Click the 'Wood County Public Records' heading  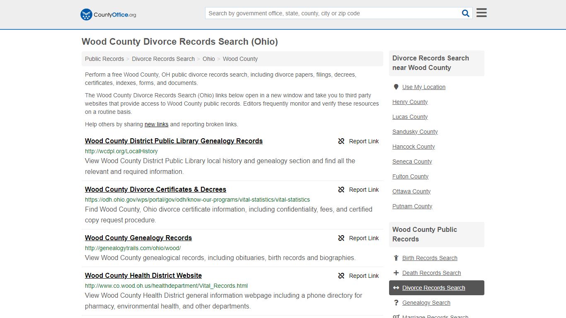425,234
